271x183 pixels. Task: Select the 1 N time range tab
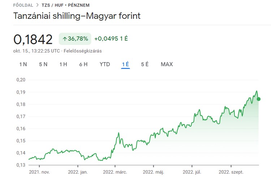point(23,65)
